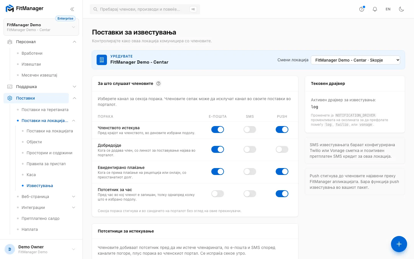414x259 pixels.
Task: Expand the Поддршка section chevron
Action: click(x=74, y=87)
